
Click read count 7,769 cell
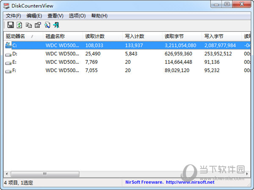click(91, 62)
